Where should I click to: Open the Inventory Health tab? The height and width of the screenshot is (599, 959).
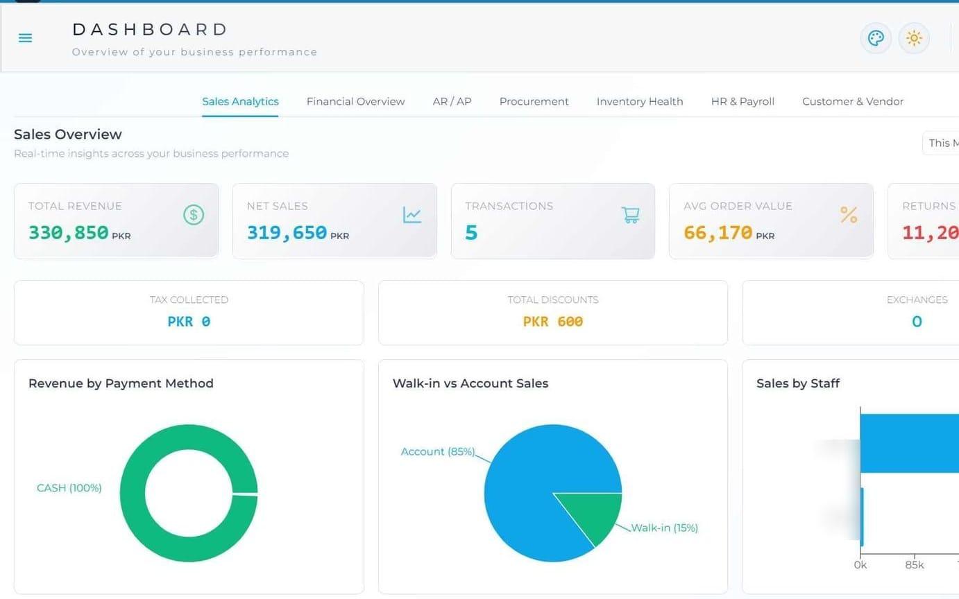coord(640,101)
